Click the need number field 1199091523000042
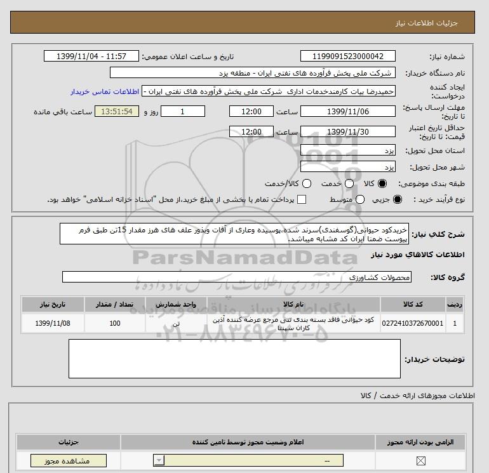 348,56
